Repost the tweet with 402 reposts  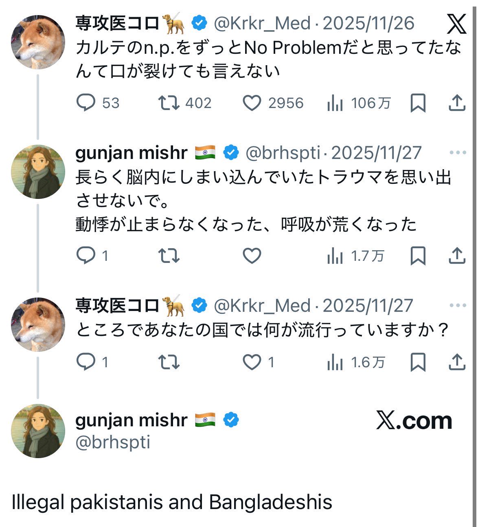(x=169, y=103)
